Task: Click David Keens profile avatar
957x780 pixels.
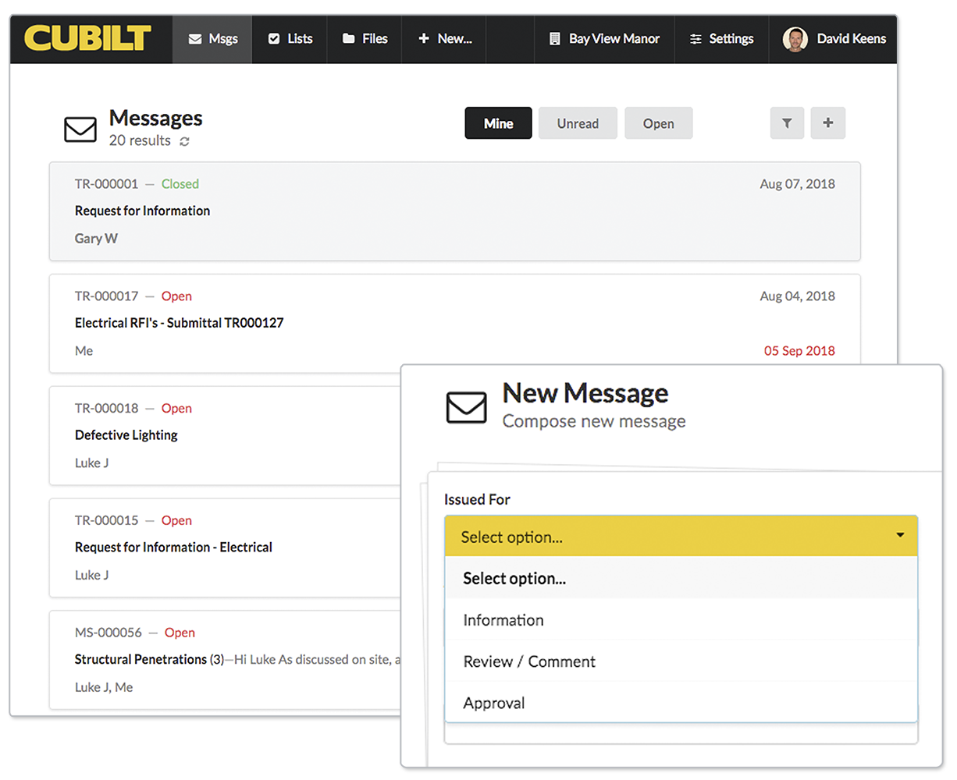Action: tap(795, 38)
